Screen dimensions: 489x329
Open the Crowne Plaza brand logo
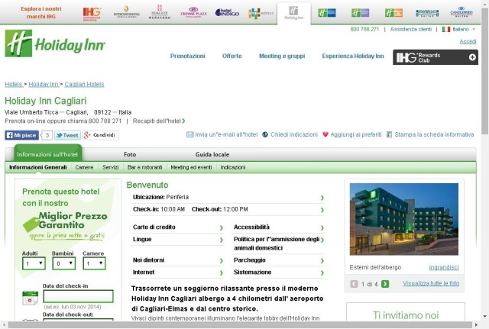(193, 12)
